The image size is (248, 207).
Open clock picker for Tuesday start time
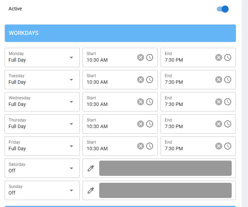(x=149, y=80)
